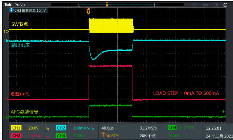Click the green CH4 trigger source badge
The image size is (233, 140).
tap(172, 128)
